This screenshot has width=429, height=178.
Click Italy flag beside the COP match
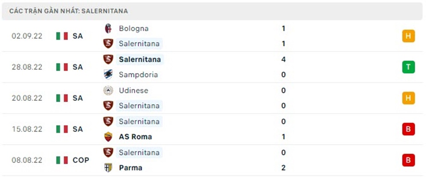click(62, 160)
